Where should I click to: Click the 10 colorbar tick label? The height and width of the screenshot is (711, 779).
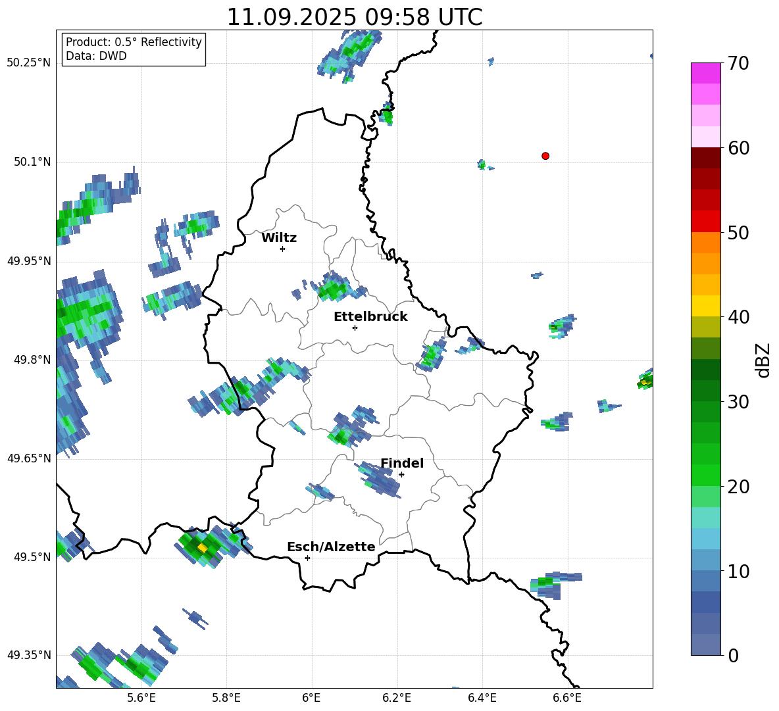point(738,571)
